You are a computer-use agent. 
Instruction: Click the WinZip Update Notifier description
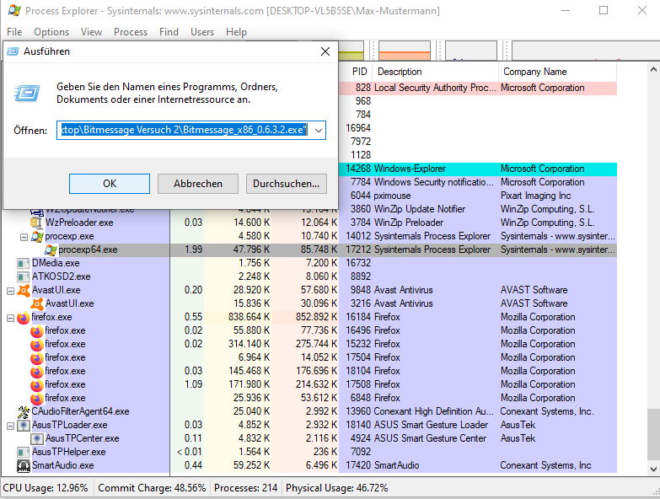coord(420,209)
